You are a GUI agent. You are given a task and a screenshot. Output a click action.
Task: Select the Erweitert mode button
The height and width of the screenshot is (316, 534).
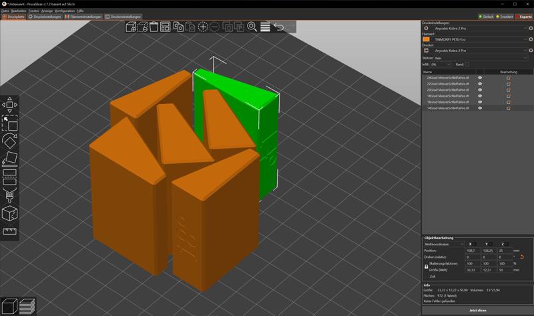pos(505,16)
